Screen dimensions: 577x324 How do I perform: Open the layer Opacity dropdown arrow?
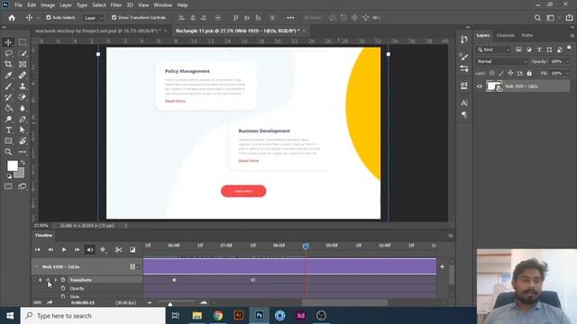tap(567, 61)
